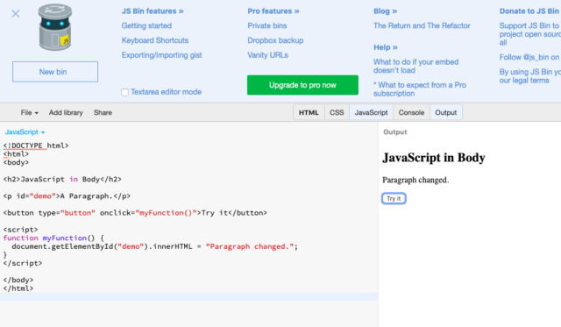Toggle the Output panel tab
The image size is (561, 327).
coord(446,113)
